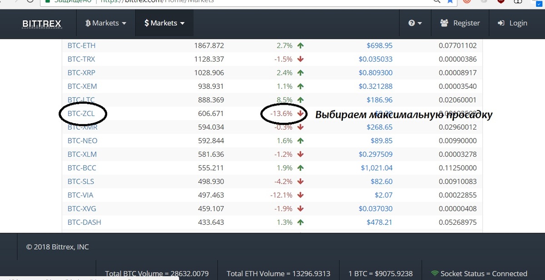The height and width of the screenshot is (280, 545).
Task: Click the green Socket Status signal icon
Action: click(x=435, y=274)
